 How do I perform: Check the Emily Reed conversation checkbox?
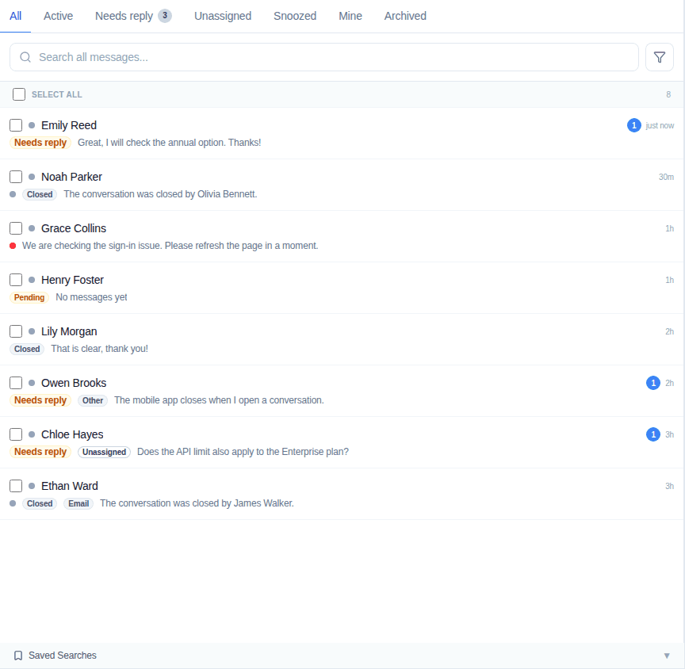[x=16, y=125]
